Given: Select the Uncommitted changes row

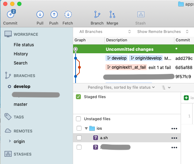Looking at the screenshot, I should 134,49.
